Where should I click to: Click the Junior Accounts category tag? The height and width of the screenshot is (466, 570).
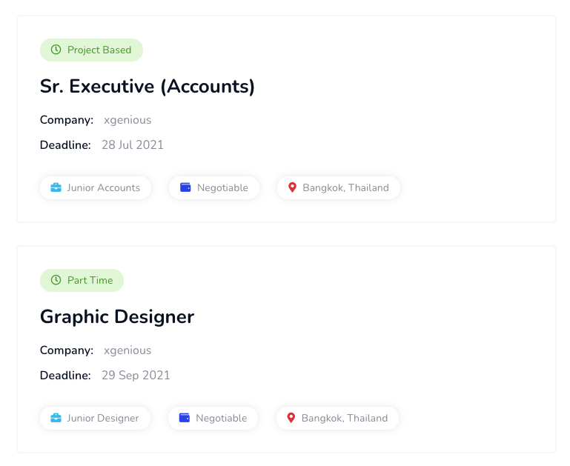coord(96,188)
